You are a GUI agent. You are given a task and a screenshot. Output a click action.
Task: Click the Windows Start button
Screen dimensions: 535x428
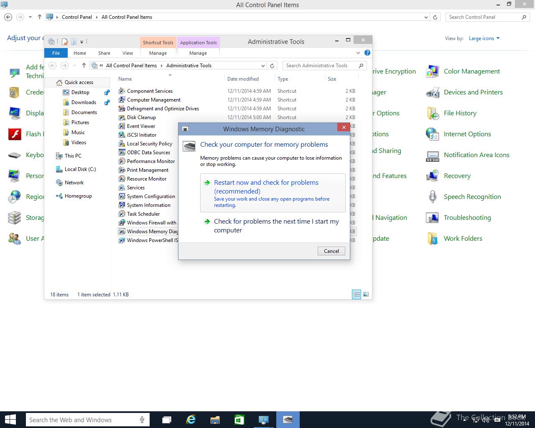[x=10, y=420]
